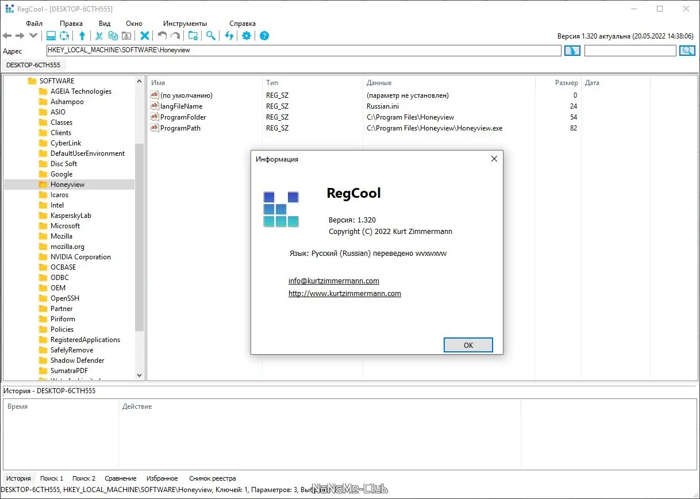Click the magnifier search icon in toolbar
The width and height of the screenshot is (700, 499).
coord(211,36)
